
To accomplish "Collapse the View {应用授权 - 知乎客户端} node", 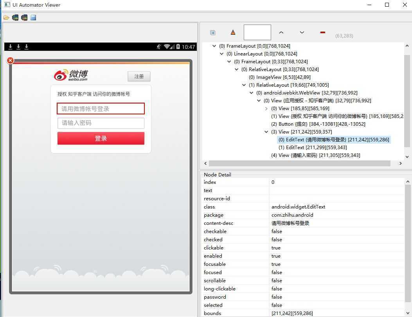I will click(x=259, y=101).
